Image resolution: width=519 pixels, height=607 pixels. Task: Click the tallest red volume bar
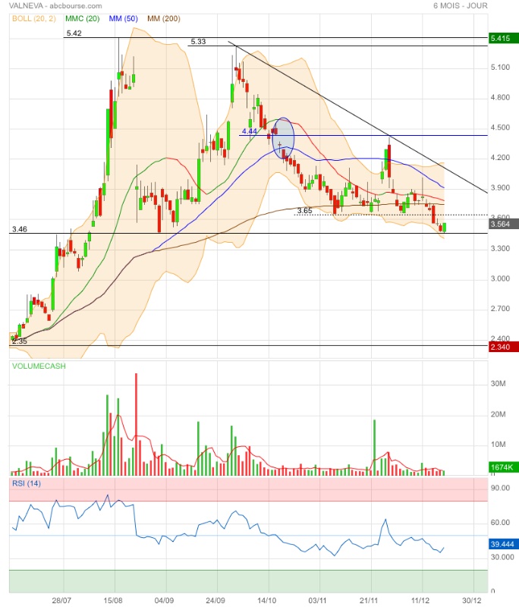(137, 424)
